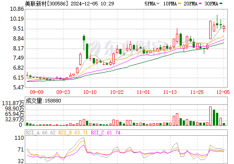
Task: Click the date label 10-22
Action: (x=117, y=92)
